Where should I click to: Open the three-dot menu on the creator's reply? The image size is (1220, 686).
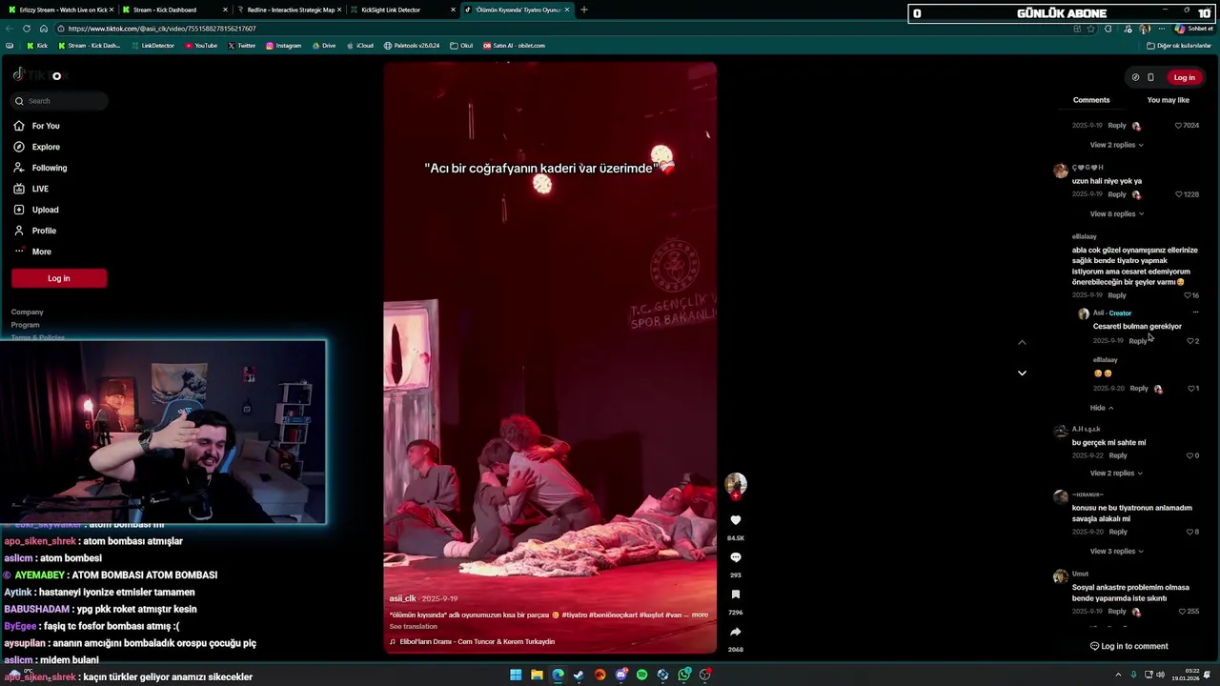point(1195,313)
